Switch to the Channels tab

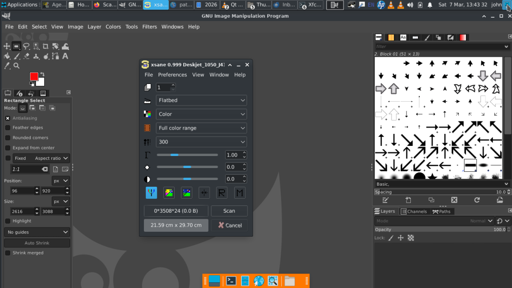(x=414, y=211)
